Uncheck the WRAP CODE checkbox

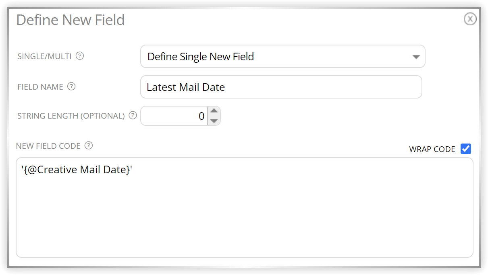(x=466, y=149)
